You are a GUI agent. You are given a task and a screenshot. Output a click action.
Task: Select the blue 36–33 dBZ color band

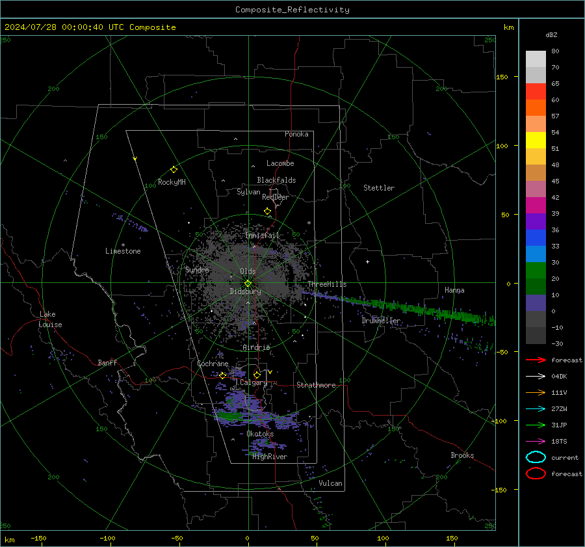[536, 238]
